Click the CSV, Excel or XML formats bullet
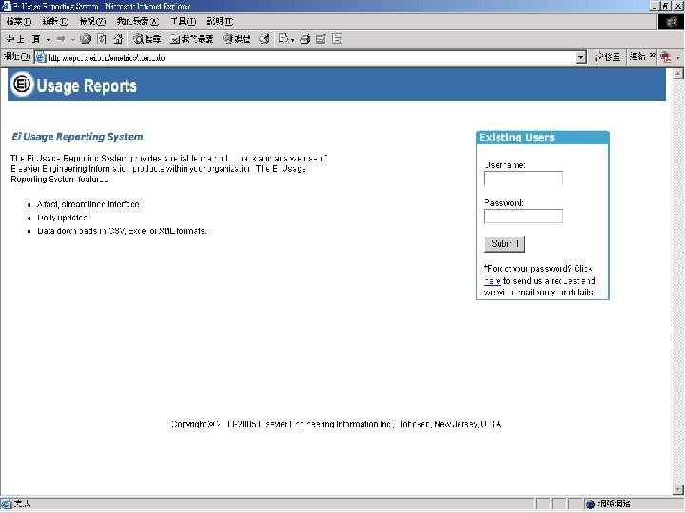 122,231
